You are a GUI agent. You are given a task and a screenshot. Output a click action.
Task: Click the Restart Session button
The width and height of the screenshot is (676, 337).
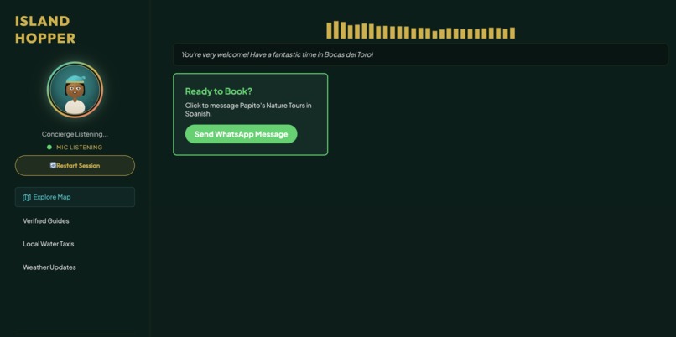[75, 165]
